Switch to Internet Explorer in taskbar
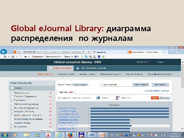 59,135
